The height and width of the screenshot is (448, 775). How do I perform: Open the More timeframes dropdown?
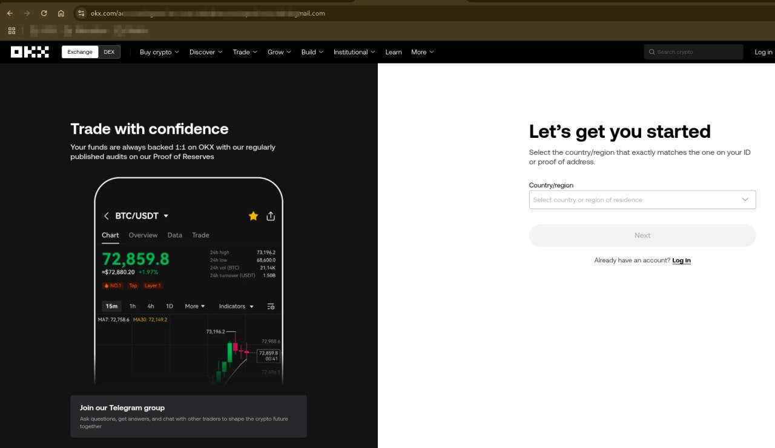195,307
